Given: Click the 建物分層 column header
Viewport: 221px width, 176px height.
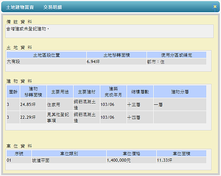Looking at the screenshot, I should 180,92.
